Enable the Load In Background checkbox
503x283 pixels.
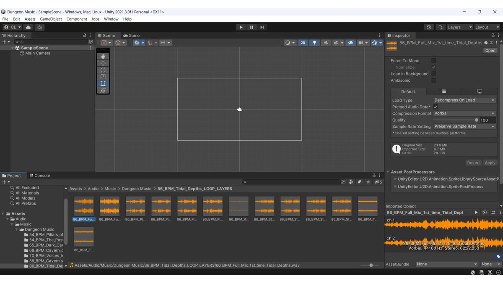click(x=433, y=74)
